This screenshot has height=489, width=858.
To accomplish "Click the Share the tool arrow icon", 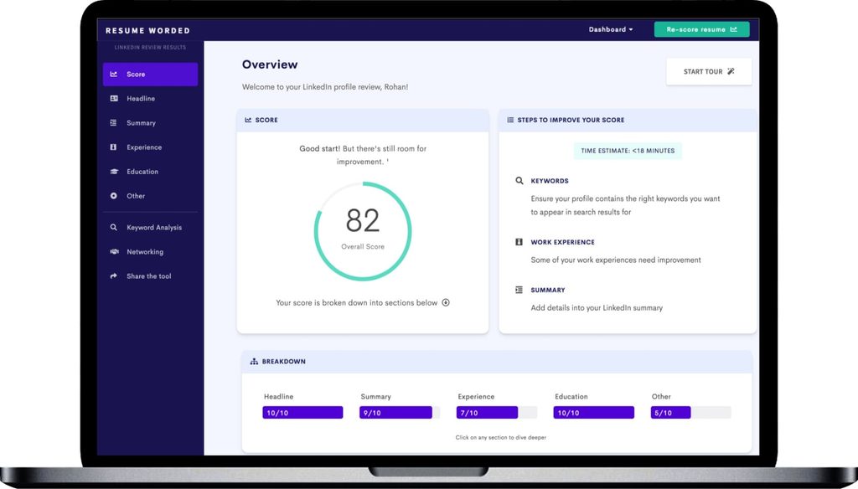I will [114, 276].
